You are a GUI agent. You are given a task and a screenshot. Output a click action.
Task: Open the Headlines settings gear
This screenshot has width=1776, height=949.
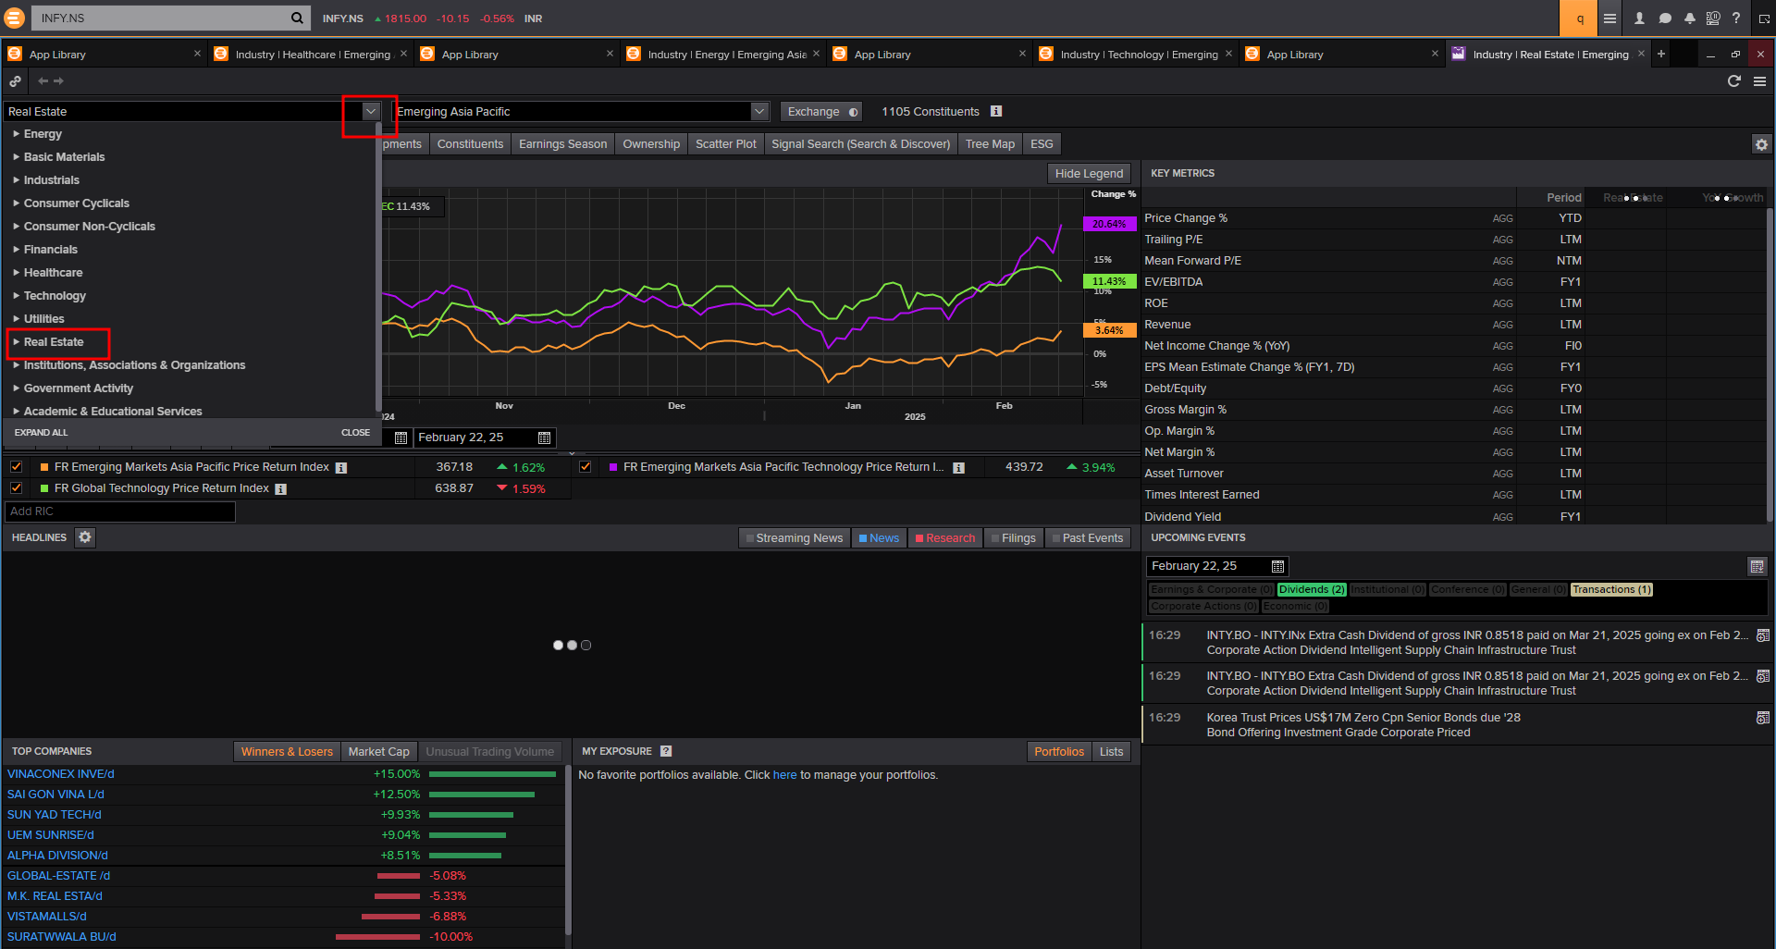pos(85,537)
